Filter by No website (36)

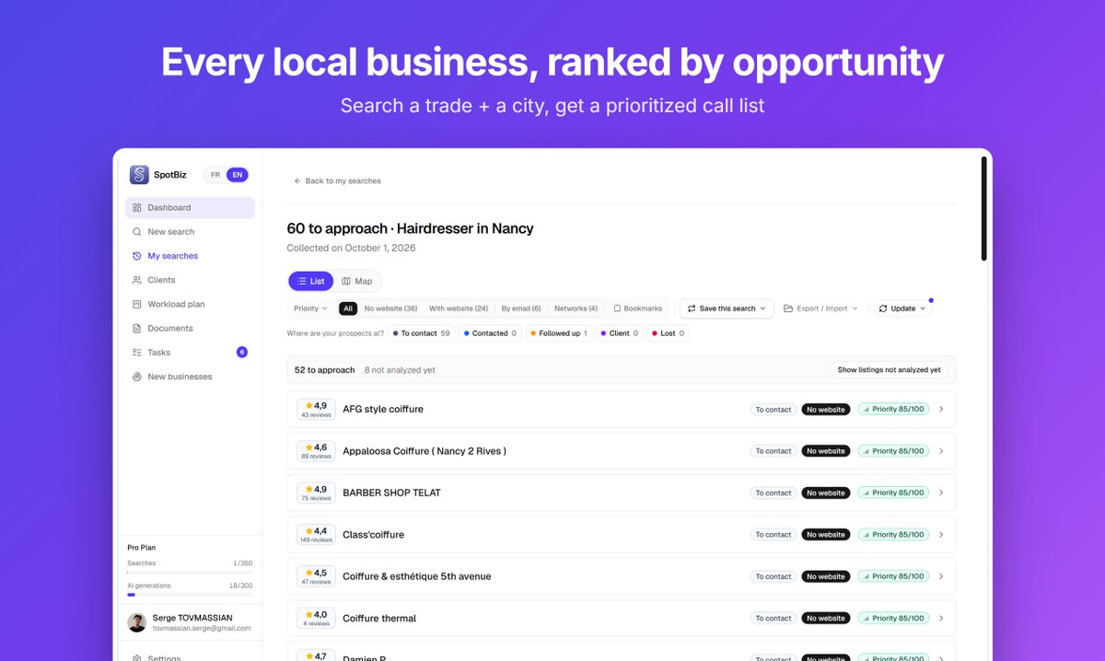click(x=390, y=308)
